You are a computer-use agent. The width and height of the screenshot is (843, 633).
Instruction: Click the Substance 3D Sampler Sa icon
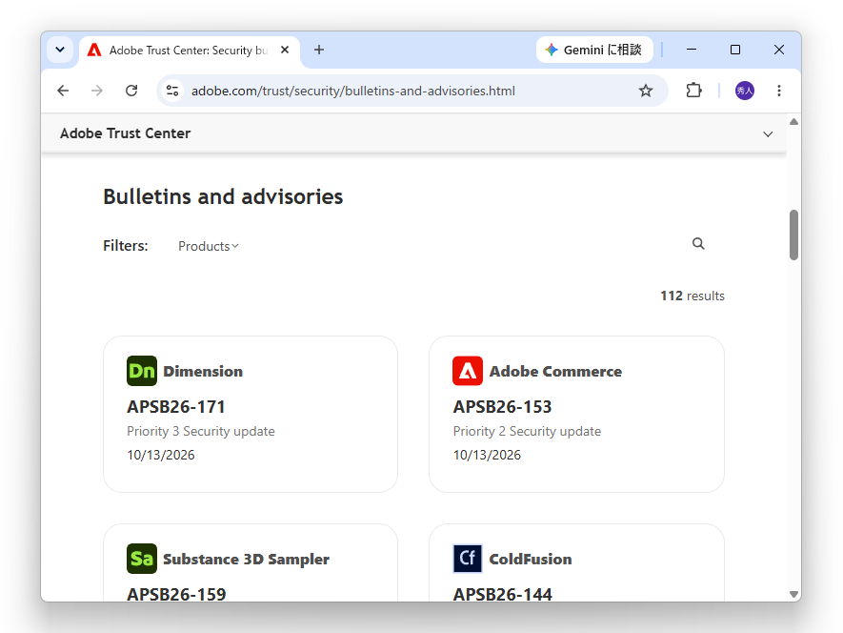point(142,559)
